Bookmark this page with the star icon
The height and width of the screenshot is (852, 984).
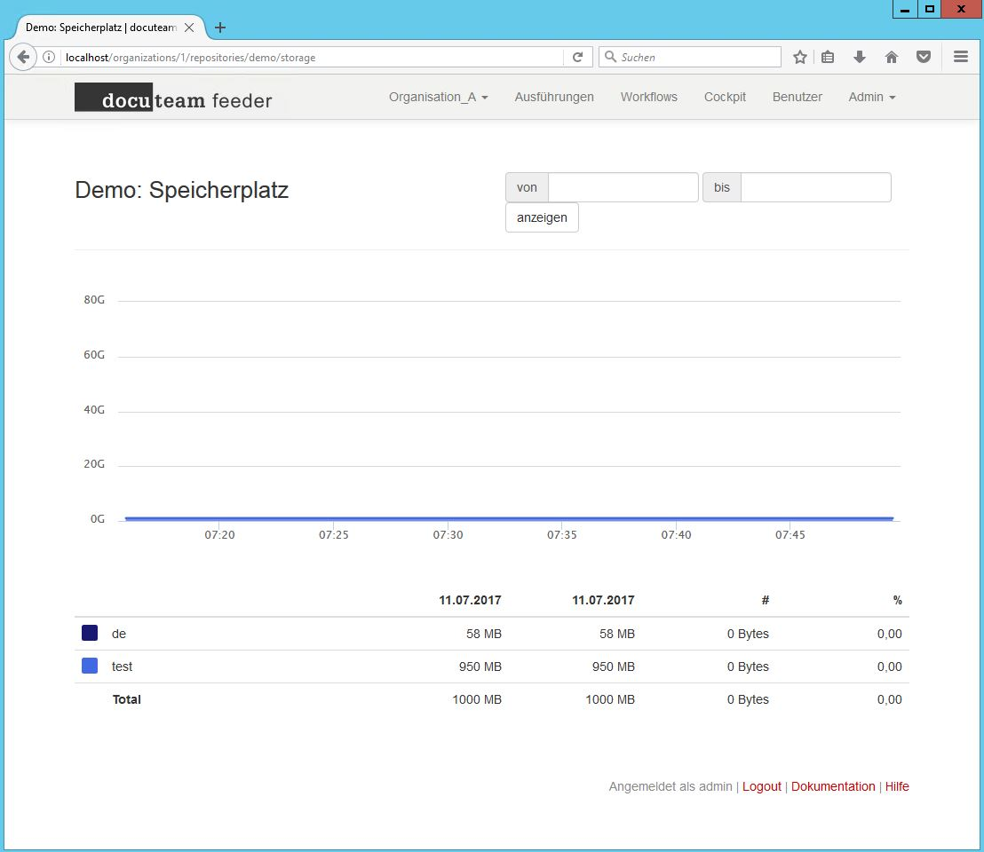click(x=799, y=57)
